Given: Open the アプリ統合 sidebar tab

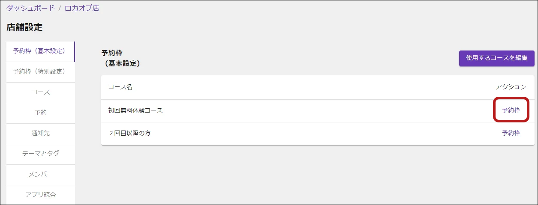Looking at the screenshot, I should pyautogui.click(x=41, y=195).
